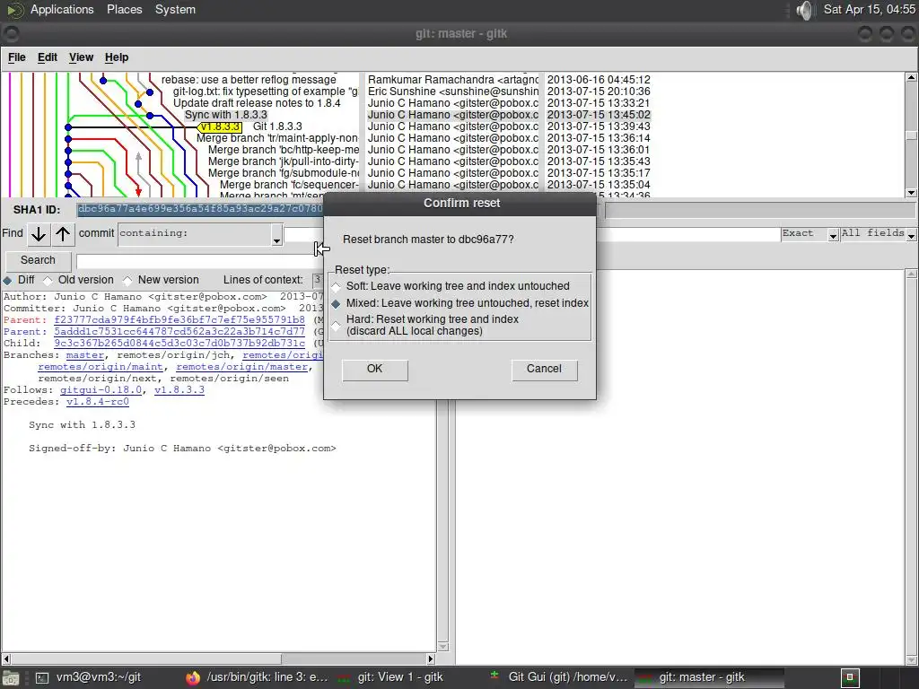Choose the Hard reset radio option
This screenshot has width=919, height=689.
click(336, 325)
